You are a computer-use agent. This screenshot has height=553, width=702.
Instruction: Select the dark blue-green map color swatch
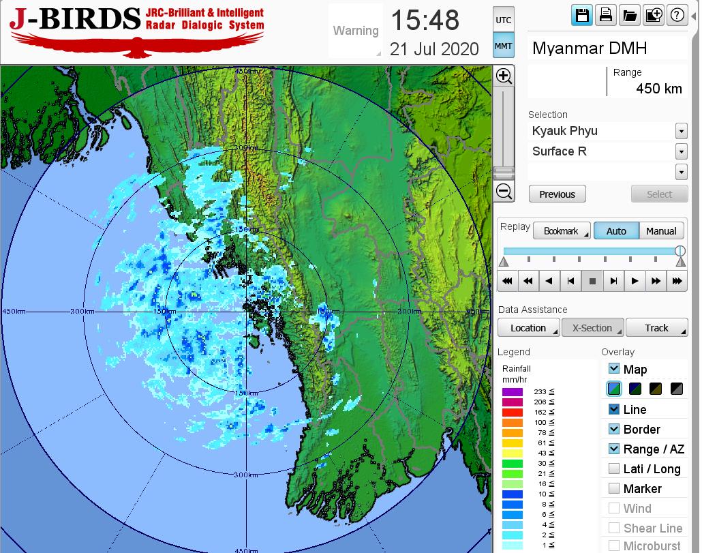click(x=635, y=389)
